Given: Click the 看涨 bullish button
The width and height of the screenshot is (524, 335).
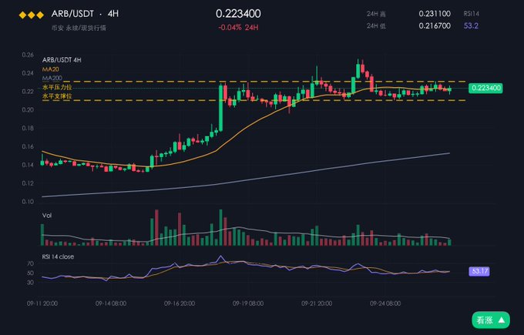Looking at the screenshot, I should (491, 320).
